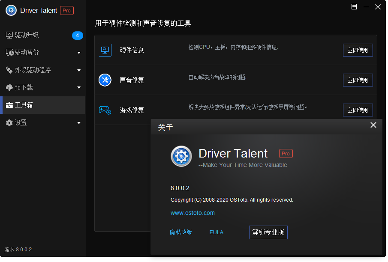Expand the 预下载 section chevron
This screenshot has height=262, width=388.
tap(79, 87)
